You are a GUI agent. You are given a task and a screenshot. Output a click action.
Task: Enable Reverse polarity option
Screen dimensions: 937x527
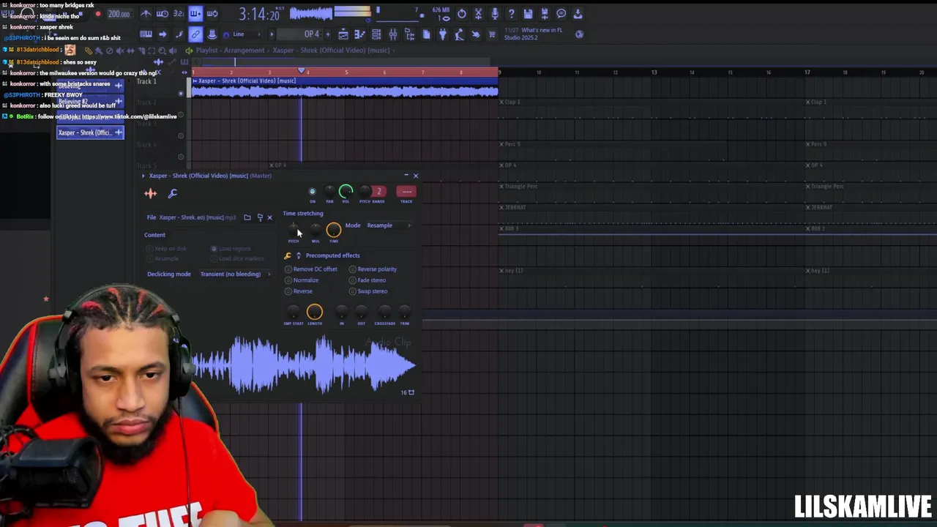[373, 269]
